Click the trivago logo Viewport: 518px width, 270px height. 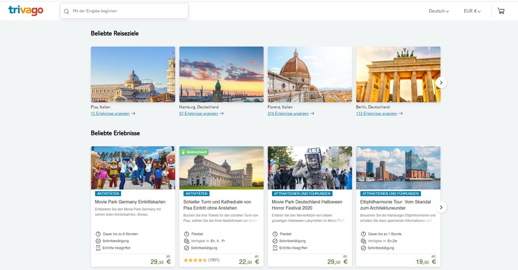[x=25, y=11]
